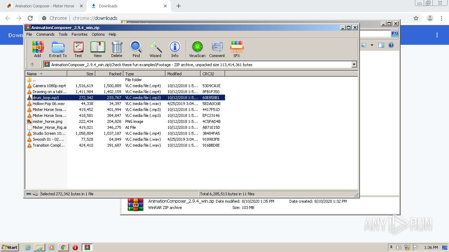Click the View file icon

click(x=98, y=49)
